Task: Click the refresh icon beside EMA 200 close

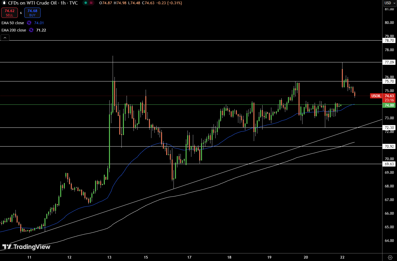Action: 31,30
